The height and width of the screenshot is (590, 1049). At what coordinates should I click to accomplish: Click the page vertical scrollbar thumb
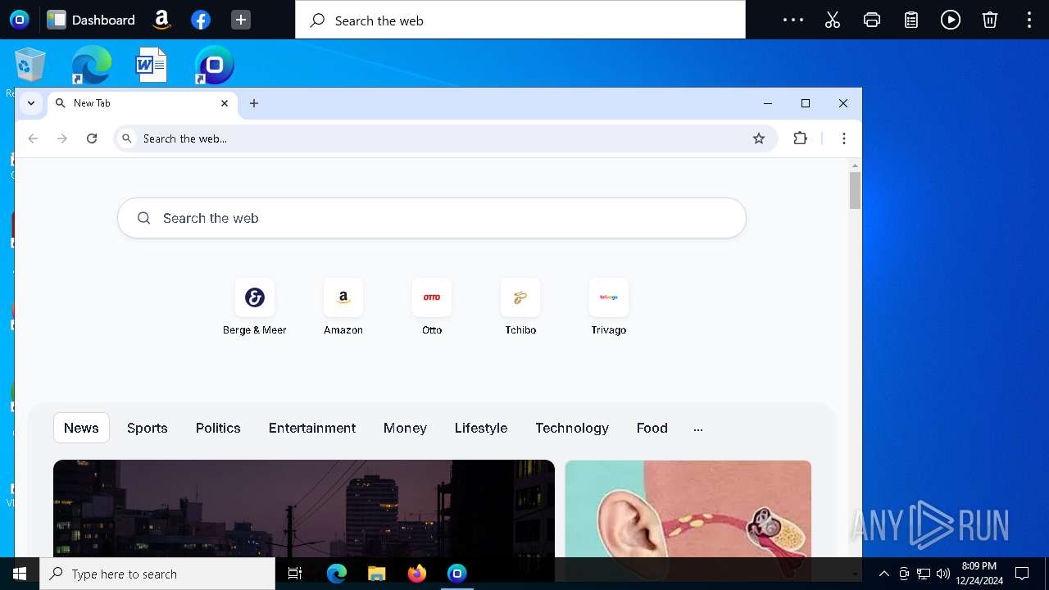click(855, 190)
